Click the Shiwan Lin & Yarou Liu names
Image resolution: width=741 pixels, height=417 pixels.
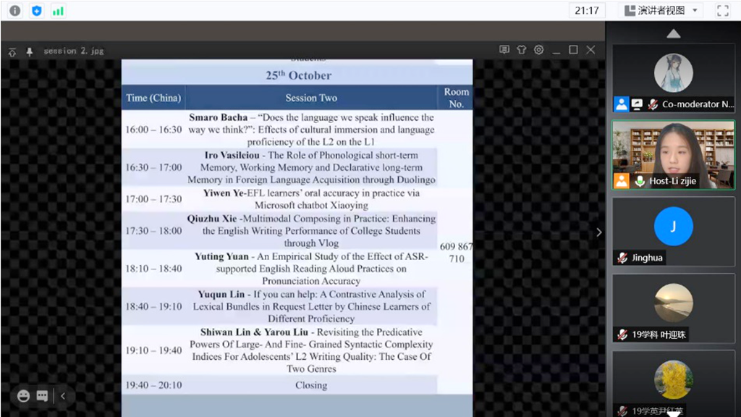[x=254, y=332]
